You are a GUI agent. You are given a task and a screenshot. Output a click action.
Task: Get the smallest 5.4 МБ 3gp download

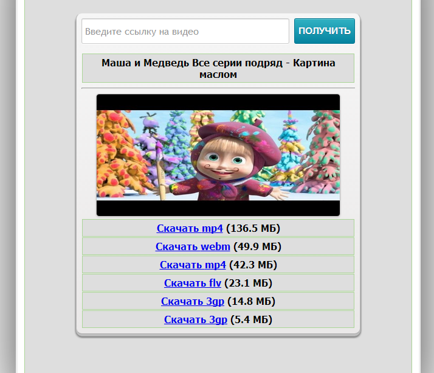click(x=196, y=319)
